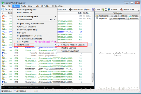This screenshot has width=141, height=94.
Task: Open the Tools menu
Action: point(23,6)
